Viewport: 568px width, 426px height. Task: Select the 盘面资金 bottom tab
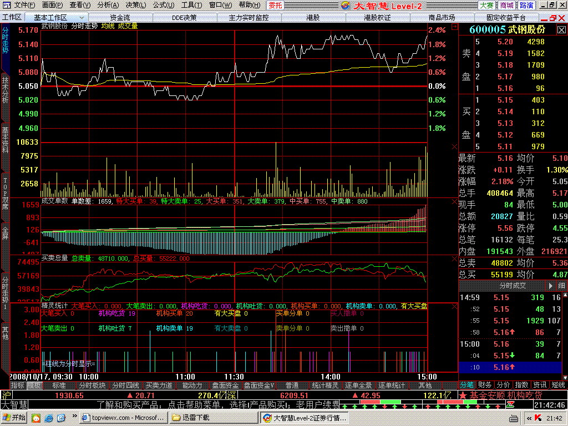tap(225, 386)
